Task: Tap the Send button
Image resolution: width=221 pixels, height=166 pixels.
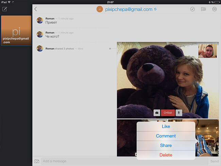Action: click(x=215, y=161)
